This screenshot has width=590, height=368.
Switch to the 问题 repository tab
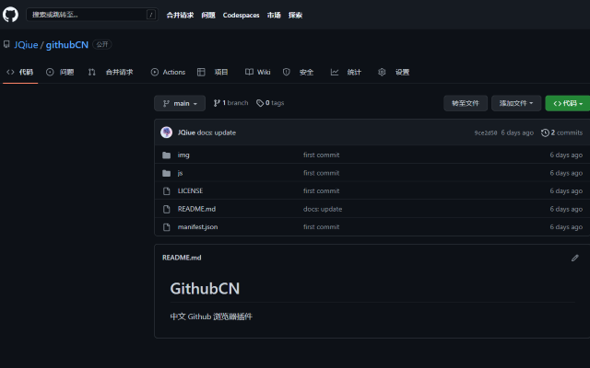coord(60,72)
